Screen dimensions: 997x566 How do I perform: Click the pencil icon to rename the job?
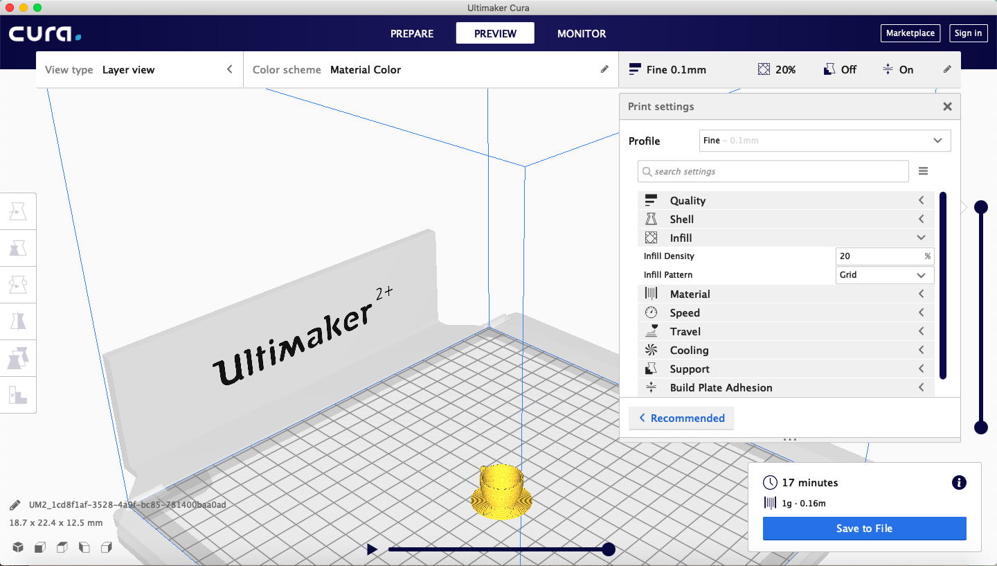click(15, 505)
